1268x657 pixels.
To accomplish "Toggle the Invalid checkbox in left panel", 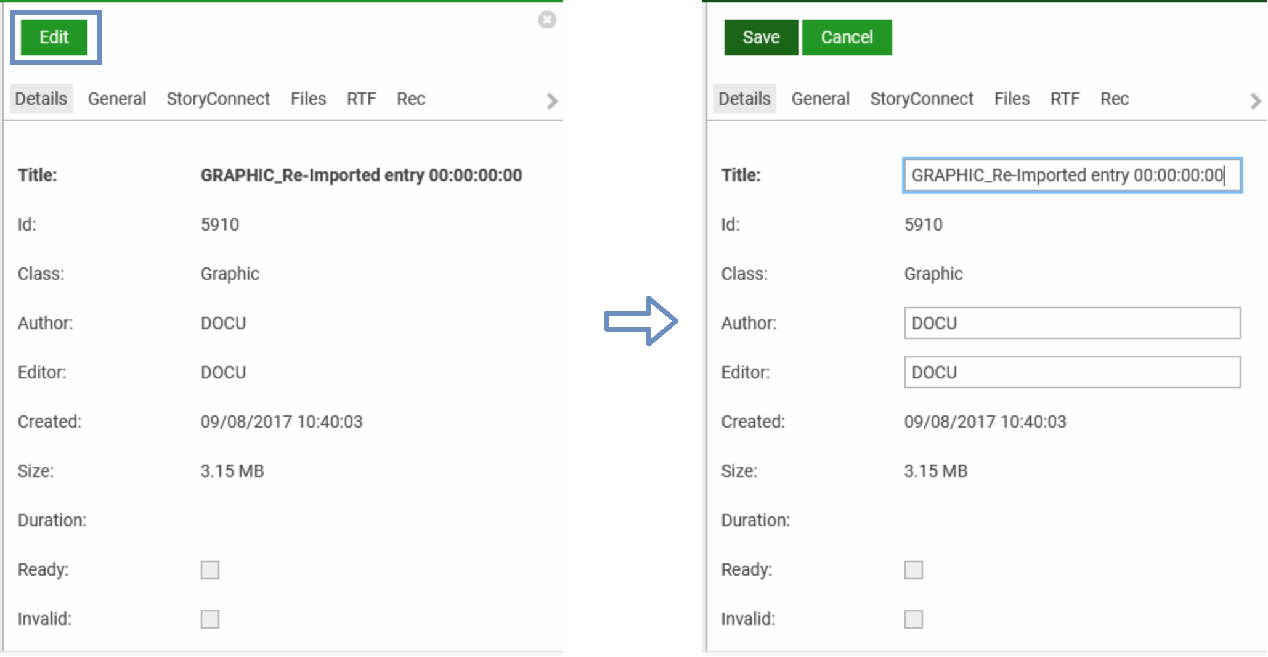I will point(210,619).
